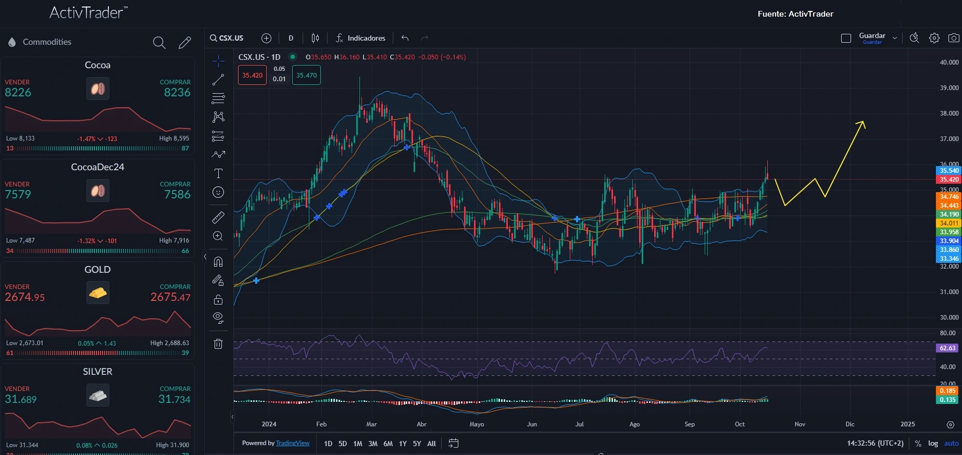Open the D timeframe interval dropdown

click(x=291, y=38)
